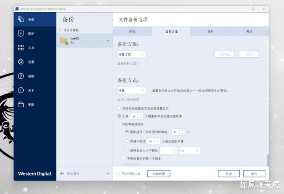
Task: Click the 文件备份选项 heading text
Action: 133,20
